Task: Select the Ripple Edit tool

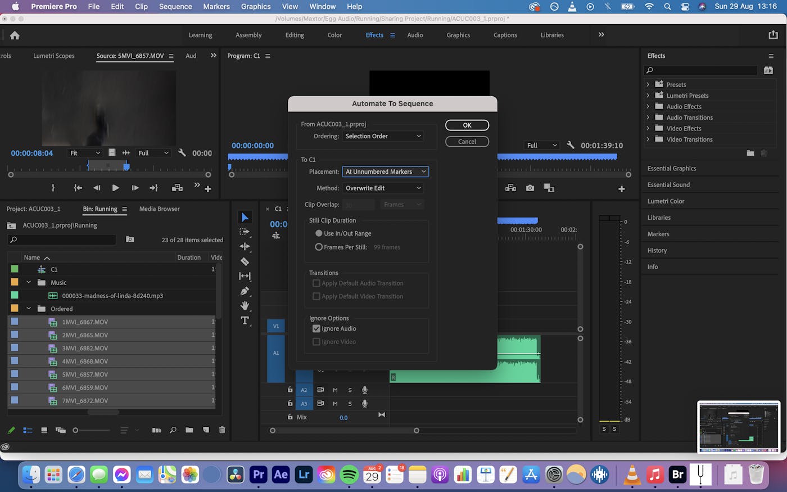Action: 245,246
